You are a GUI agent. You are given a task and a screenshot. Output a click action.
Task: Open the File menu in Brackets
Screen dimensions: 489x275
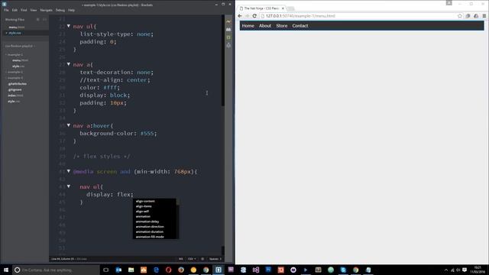coord(6,10)
